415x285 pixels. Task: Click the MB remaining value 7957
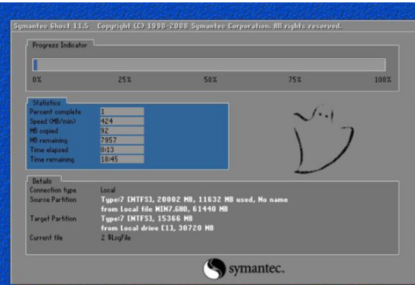122,140
